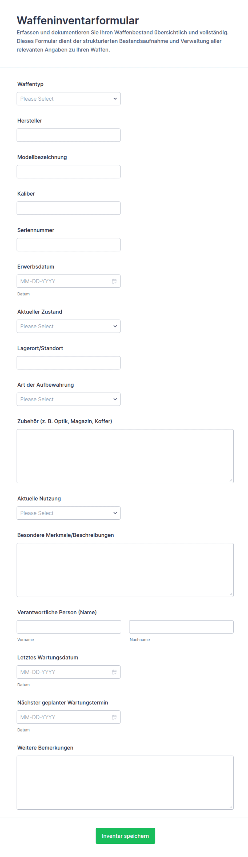Click the Erwerbsdatum date input
This screenshot has height=857, width=248.
[69, 281]
